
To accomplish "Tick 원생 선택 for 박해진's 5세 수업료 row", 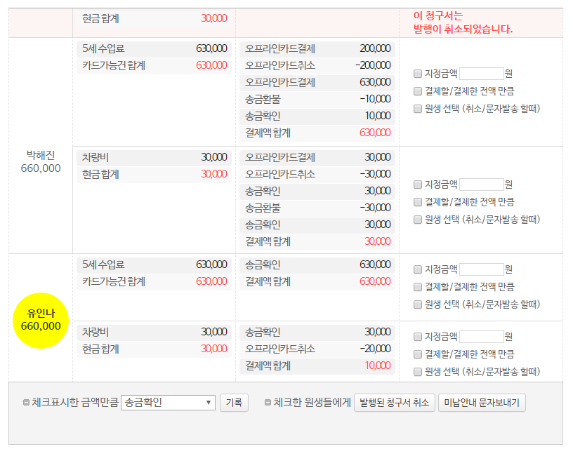I will (418, 109).
